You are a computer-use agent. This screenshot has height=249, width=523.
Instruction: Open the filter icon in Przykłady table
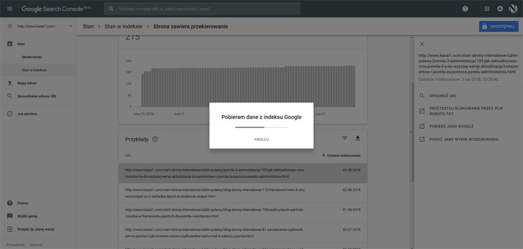(344, 138)
